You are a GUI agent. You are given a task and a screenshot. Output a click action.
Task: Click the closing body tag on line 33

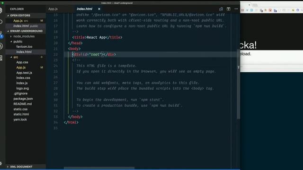75,117
